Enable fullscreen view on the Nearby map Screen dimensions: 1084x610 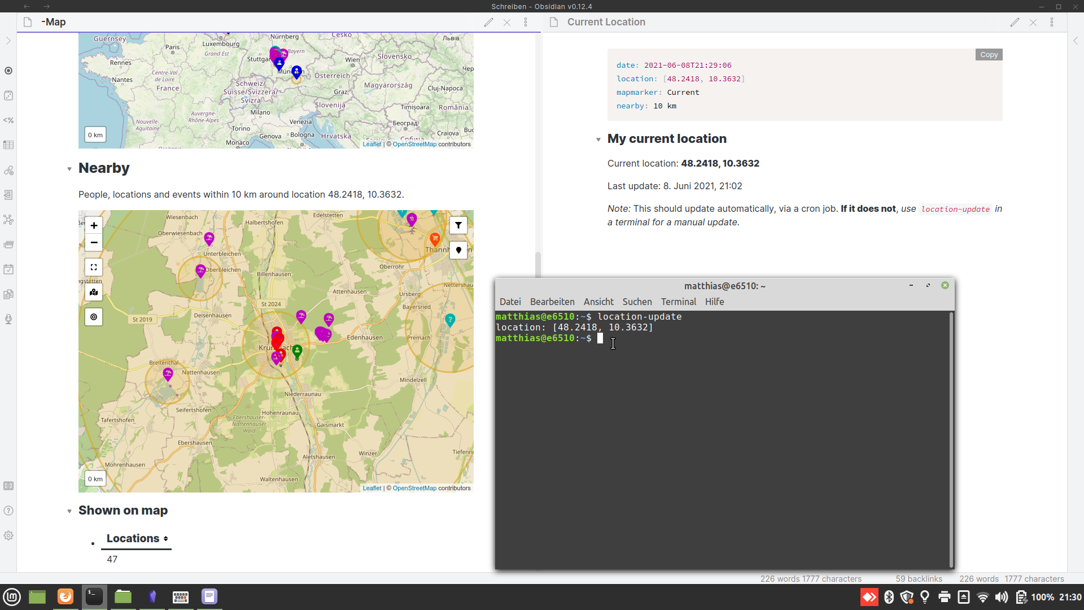(93, 267)
